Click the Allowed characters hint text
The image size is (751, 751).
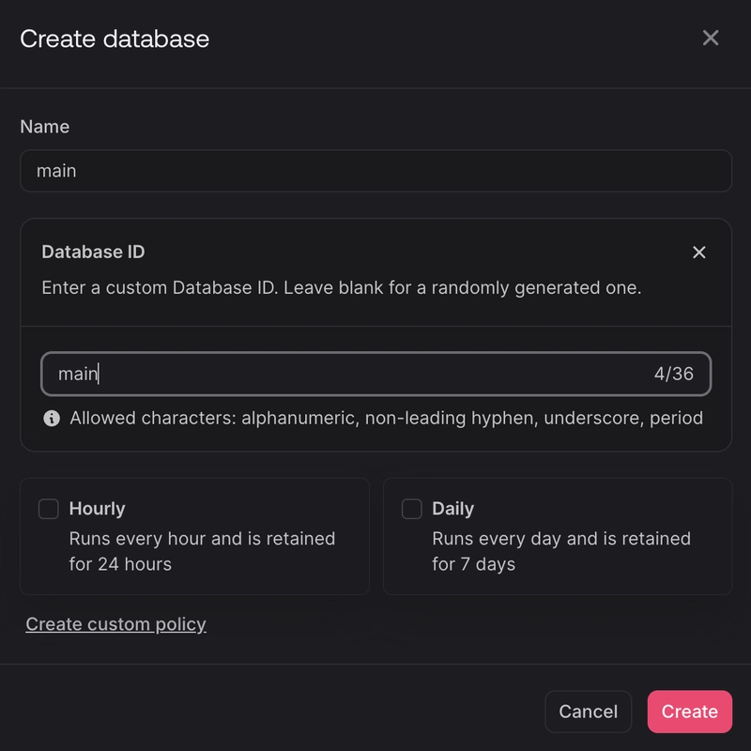[x=386, y=418]
